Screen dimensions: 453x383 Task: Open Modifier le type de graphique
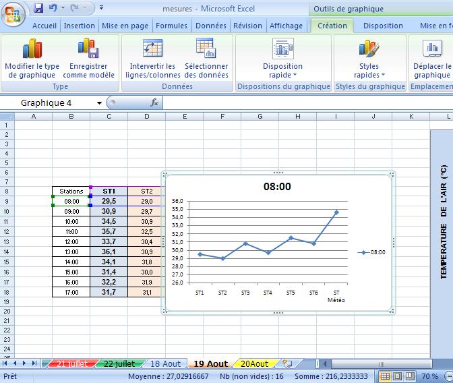(x=32, y=59)
